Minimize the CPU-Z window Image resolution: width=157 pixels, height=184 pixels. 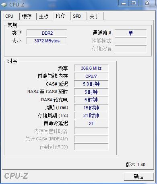tap(124, 3)
